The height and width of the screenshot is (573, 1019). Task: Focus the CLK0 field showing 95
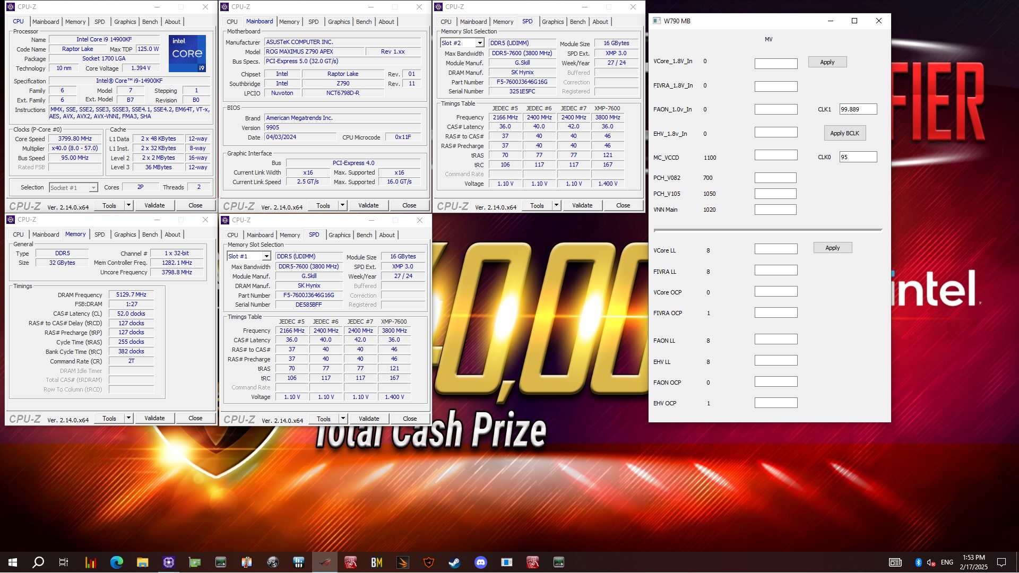coord(858,157)
